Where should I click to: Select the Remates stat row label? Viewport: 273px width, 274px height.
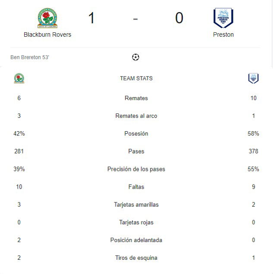136,98
